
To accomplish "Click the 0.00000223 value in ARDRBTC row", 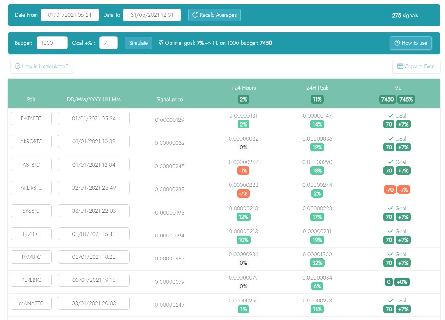I will (244, 185).
